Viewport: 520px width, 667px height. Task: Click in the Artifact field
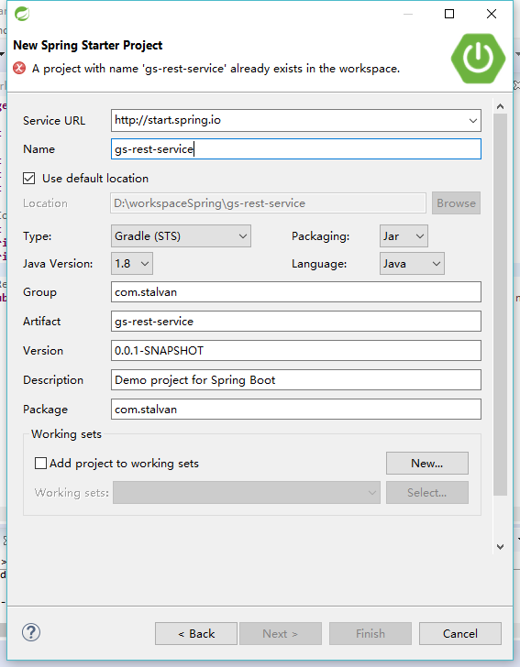click(x=296, y=322)
